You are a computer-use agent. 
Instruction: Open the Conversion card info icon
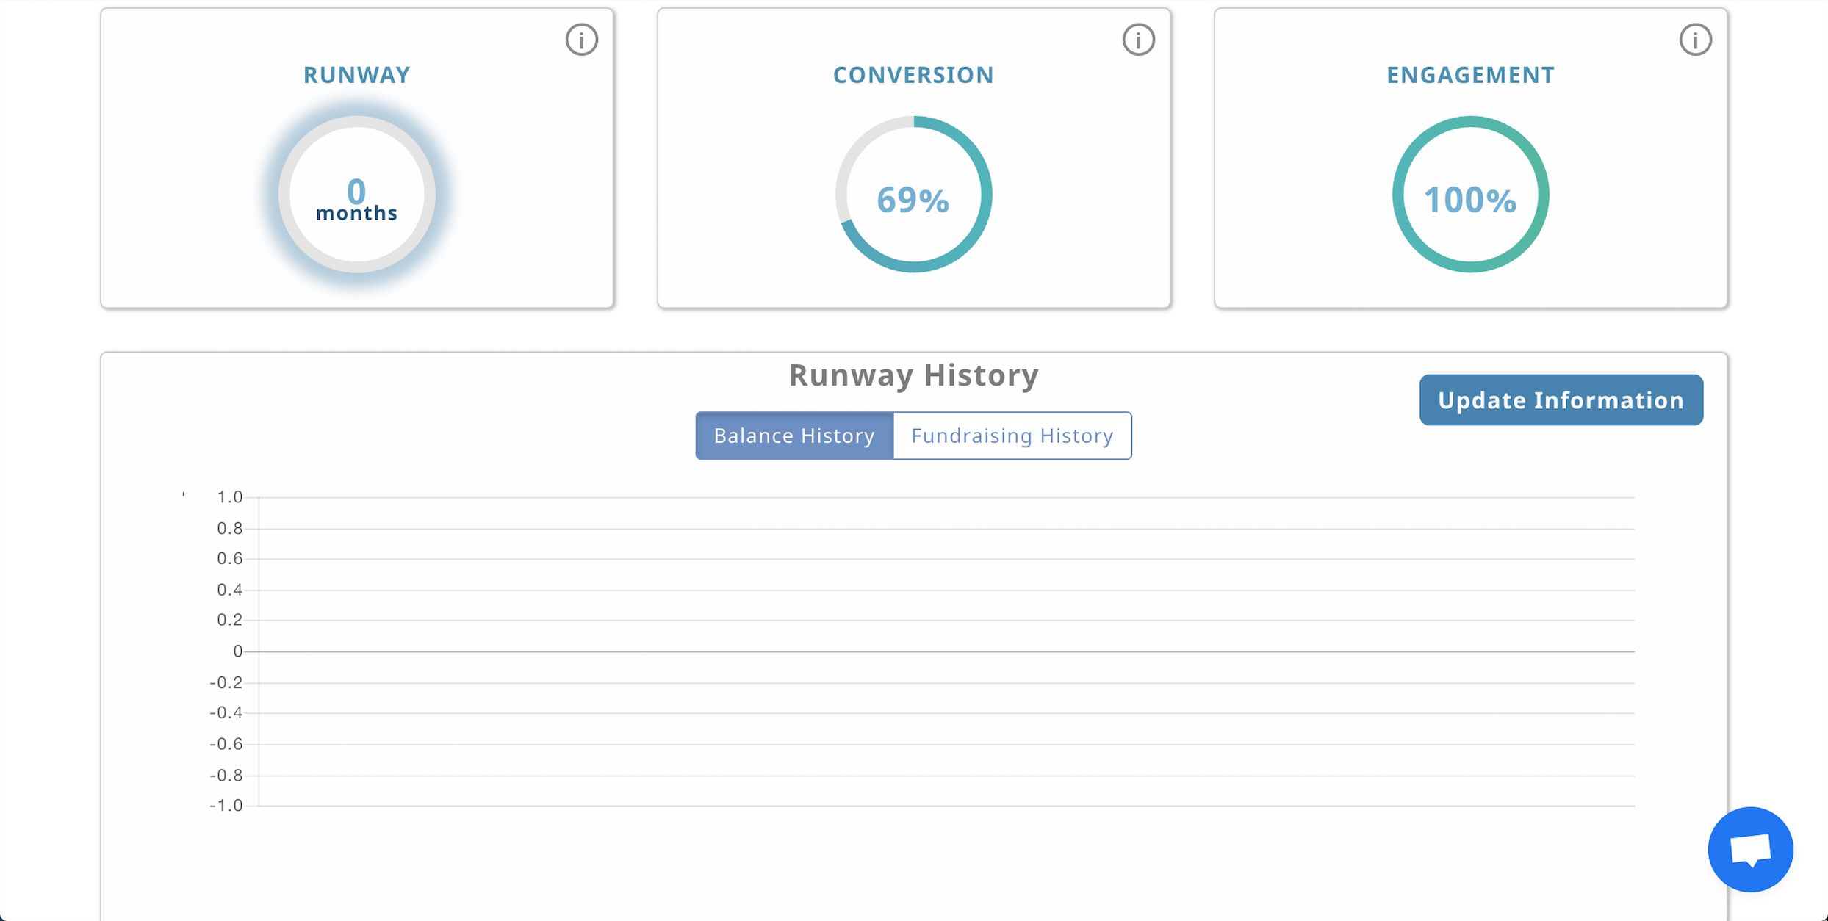1138,40
